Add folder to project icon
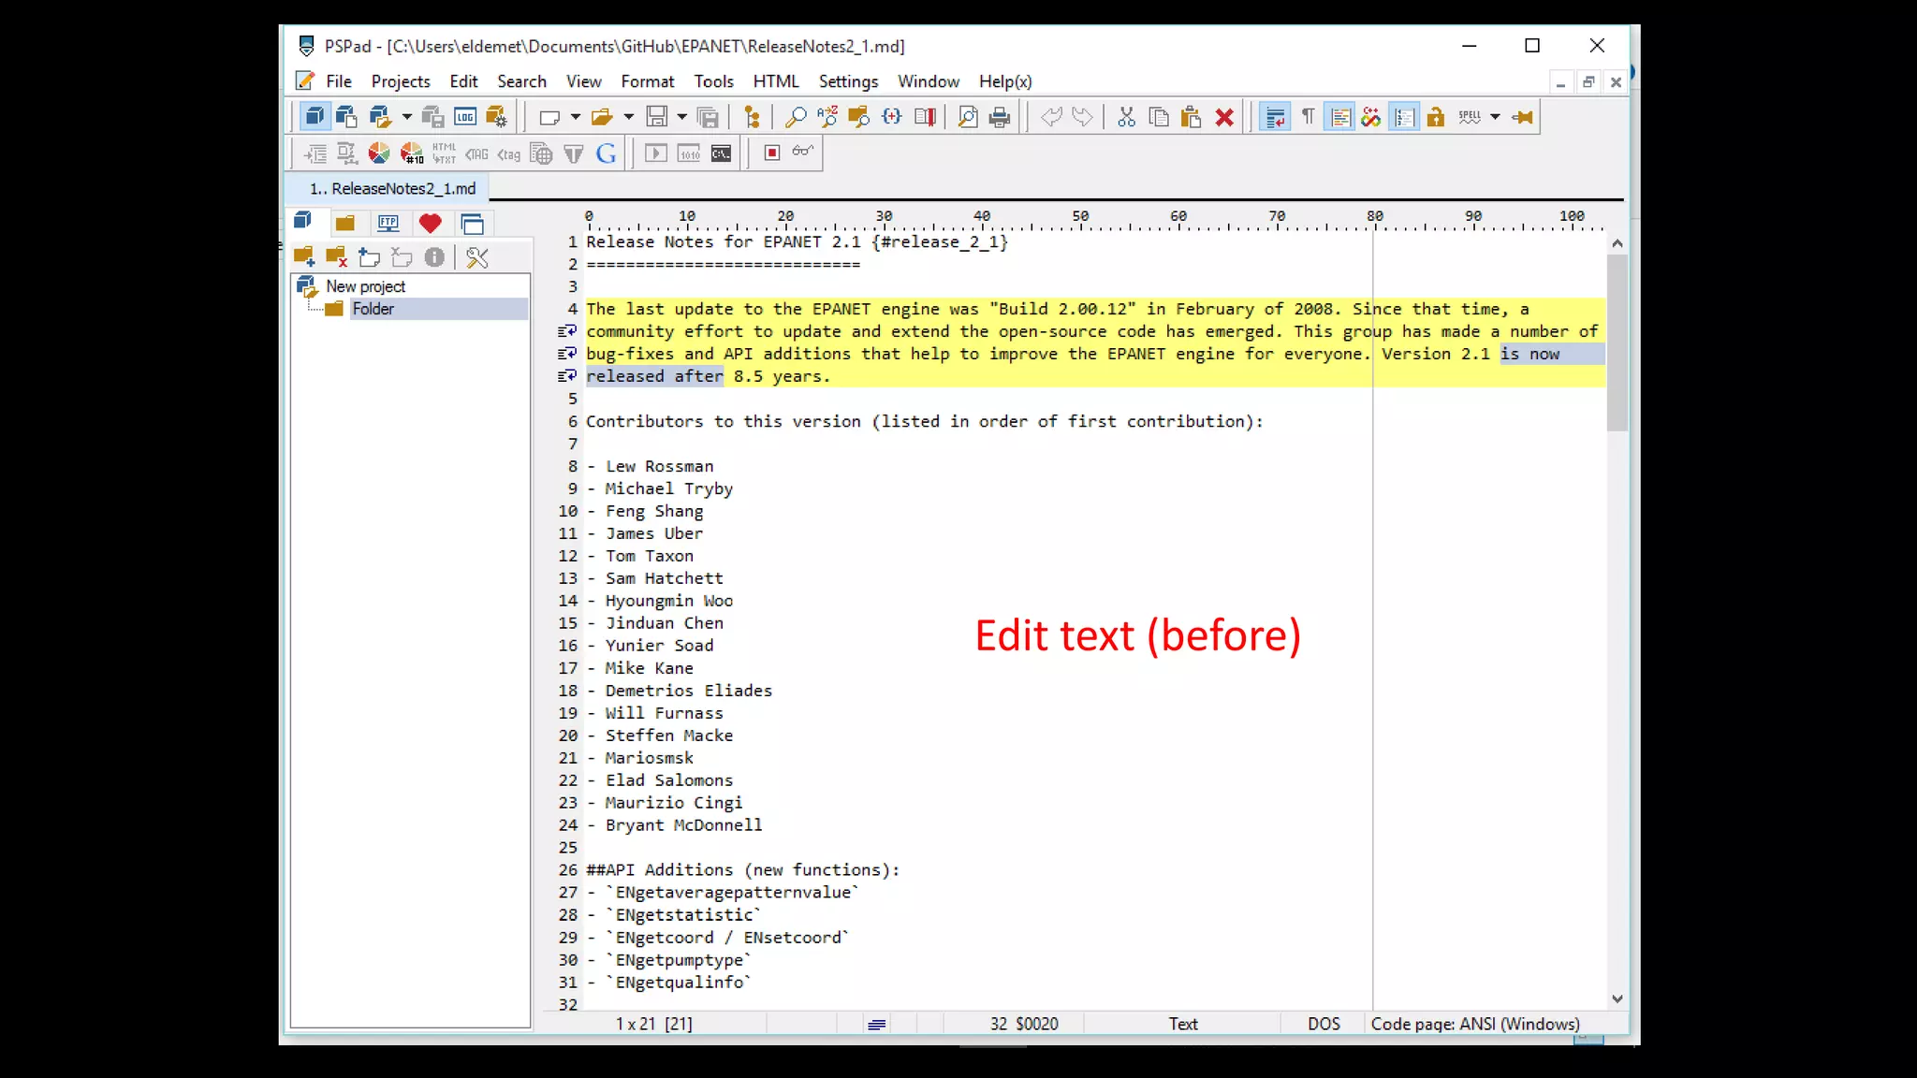This screenshot has width=1917, height=1078. [304, 256]
